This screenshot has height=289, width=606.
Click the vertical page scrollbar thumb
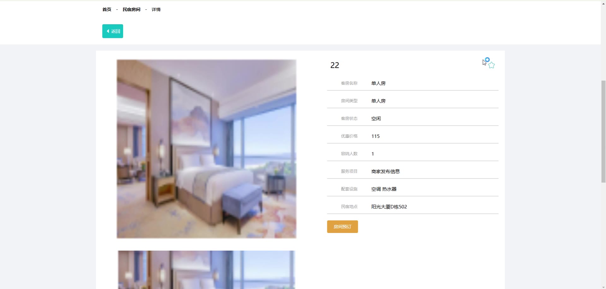[x=603, y=132]
